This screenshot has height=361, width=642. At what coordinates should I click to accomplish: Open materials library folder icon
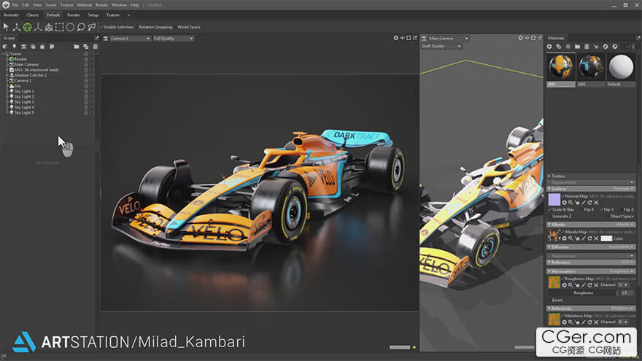point(577,47)
